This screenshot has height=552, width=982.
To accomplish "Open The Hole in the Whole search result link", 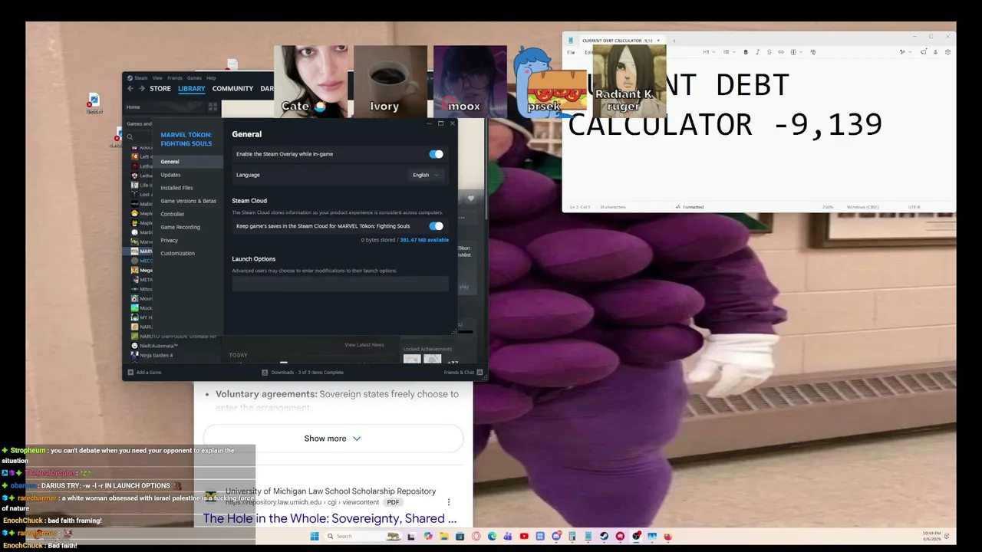I will [330, 518].
